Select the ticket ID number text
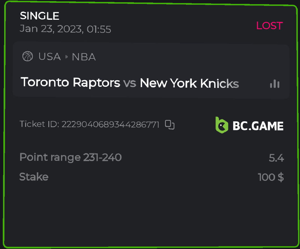Image resolution: width=300 pixels, height=249 pixels. [x=110, y=124]
